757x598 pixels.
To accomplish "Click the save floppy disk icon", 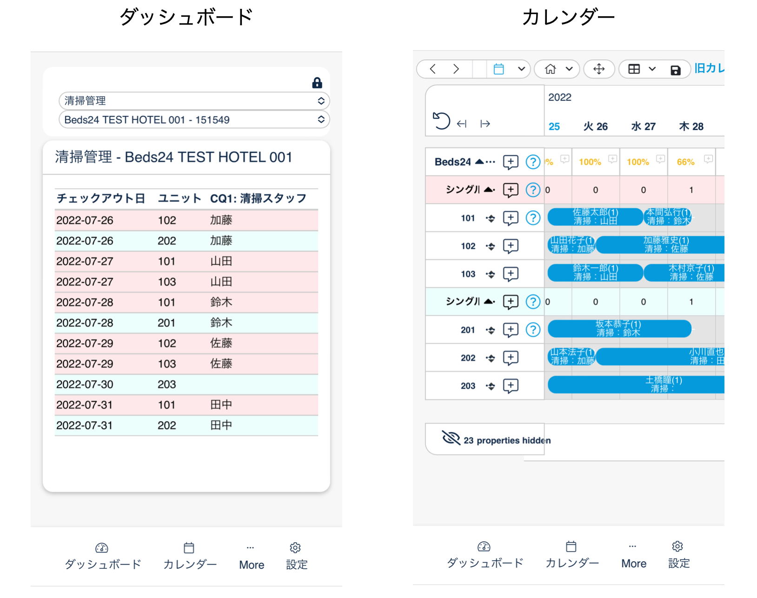I will tap(675, 70).
